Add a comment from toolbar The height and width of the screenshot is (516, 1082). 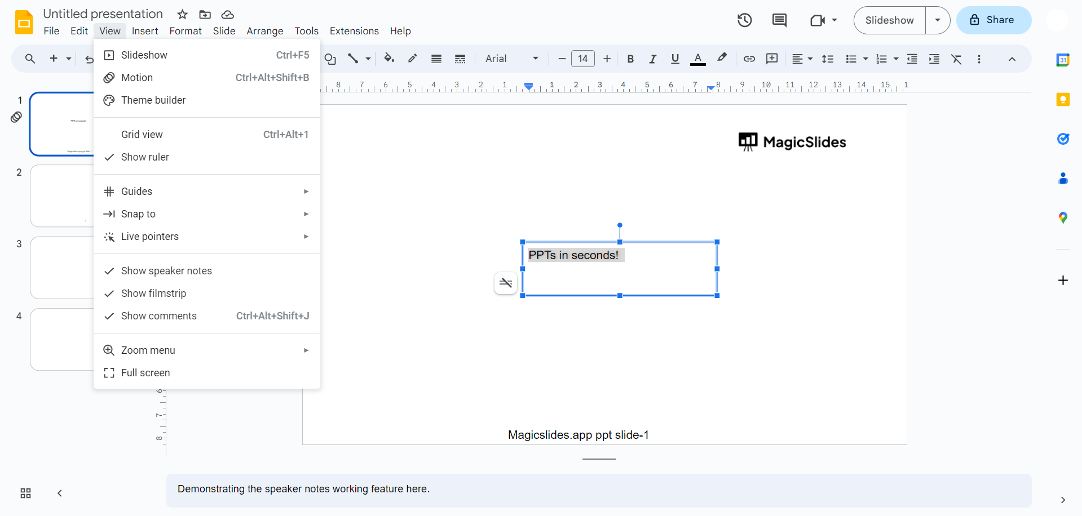(772, 59)
